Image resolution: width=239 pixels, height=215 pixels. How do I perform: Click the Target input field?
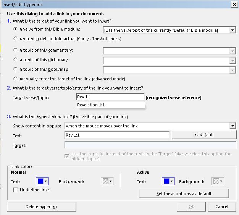tap(150, 145)
